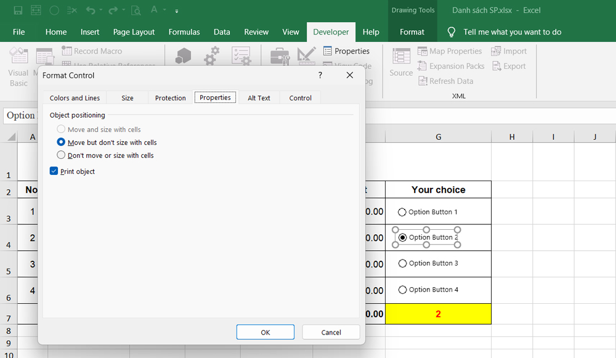The width and height of the screenshot is (616, 358).
Task: Select Option Button 2 in worksheet
Action: (402, 237)
